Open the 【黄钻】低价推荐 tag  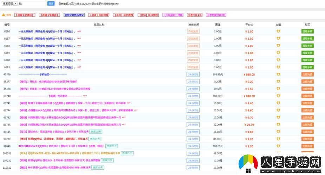148,15
